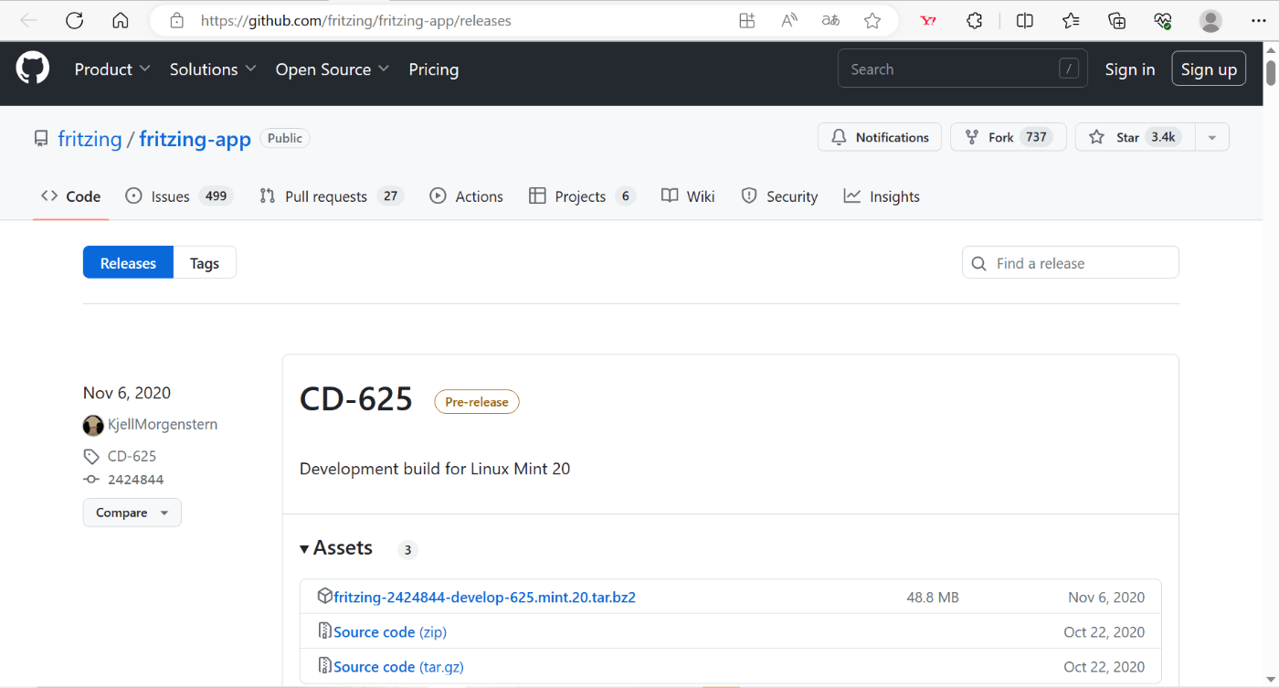Switch to the Wiki tab
This screenshot has width=1279, height=688.
pos(688,196)
